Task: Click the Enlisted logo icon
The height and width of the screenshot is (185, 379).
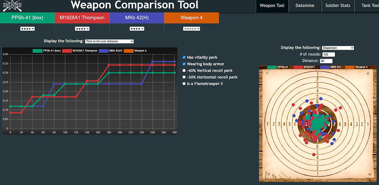Action: [12, 6]
